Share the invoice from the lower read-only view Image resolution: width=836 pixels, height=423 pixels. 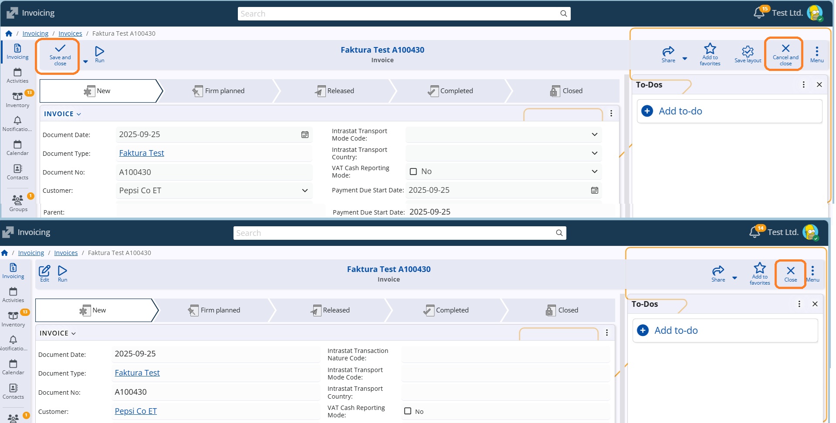[718, 274]
